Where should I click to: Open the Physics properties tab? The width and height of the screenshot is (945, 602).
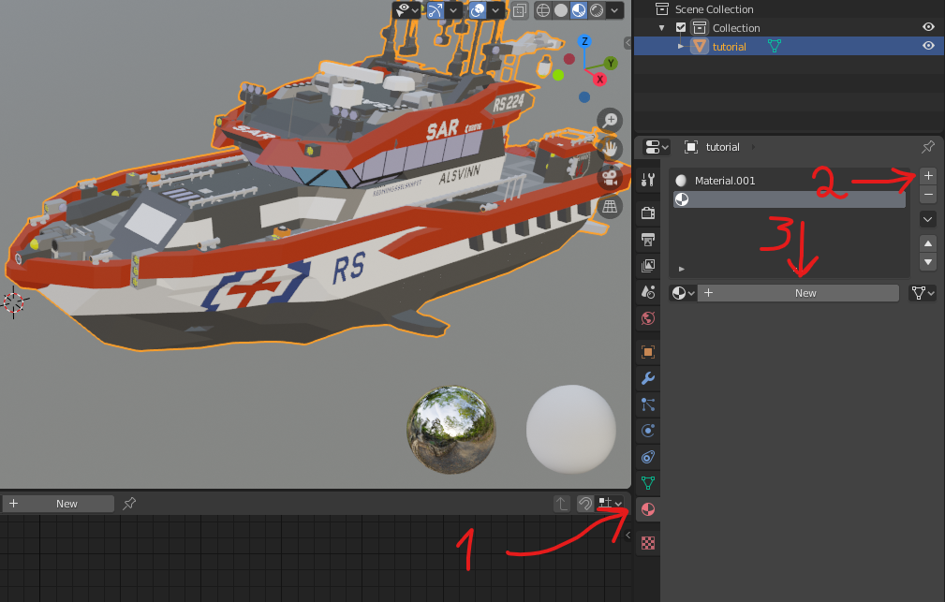648,431
